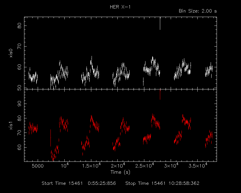Click the Start Time 15461 text
The image size is (241, 193).
(62, 183)
